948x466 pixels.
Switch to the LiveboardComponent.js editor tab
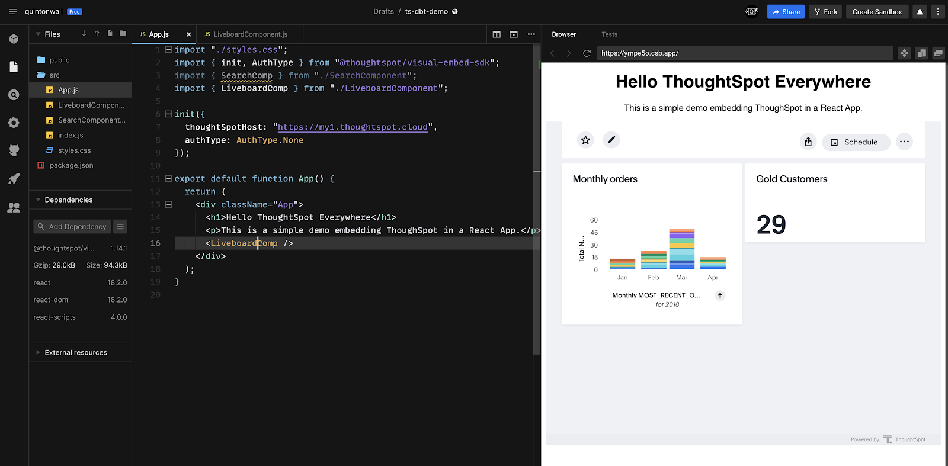[x=250, y=34]
